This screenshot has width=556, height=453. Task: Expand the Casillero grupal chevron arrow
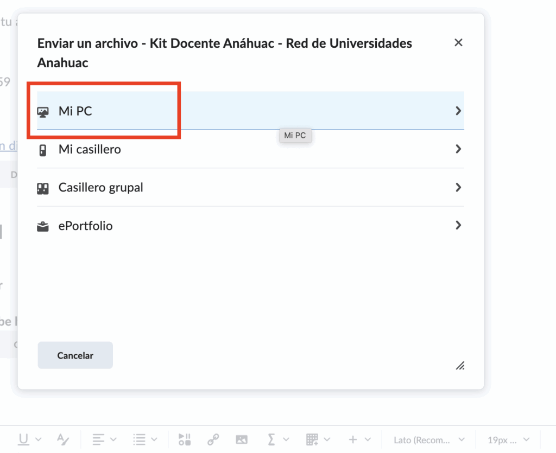[x=458, y=188]
